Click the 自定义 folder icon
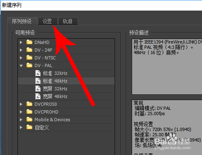Viewport: 202px width, 155px height. click(29, 127)
